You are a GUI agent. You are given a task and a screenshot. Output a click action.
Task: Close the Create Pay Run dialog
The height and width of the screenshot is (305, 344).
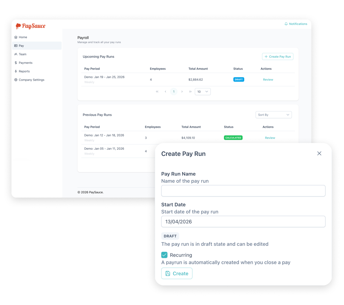(x=319, y=154)
